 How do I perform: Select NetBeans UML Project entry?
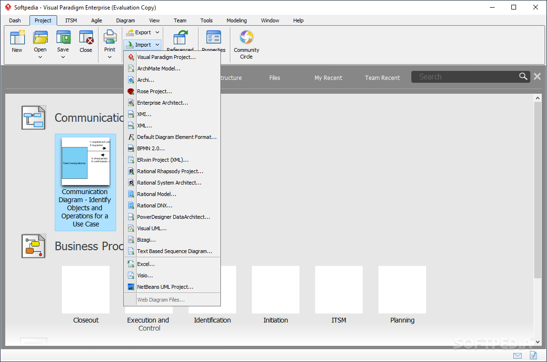[172, 287]
